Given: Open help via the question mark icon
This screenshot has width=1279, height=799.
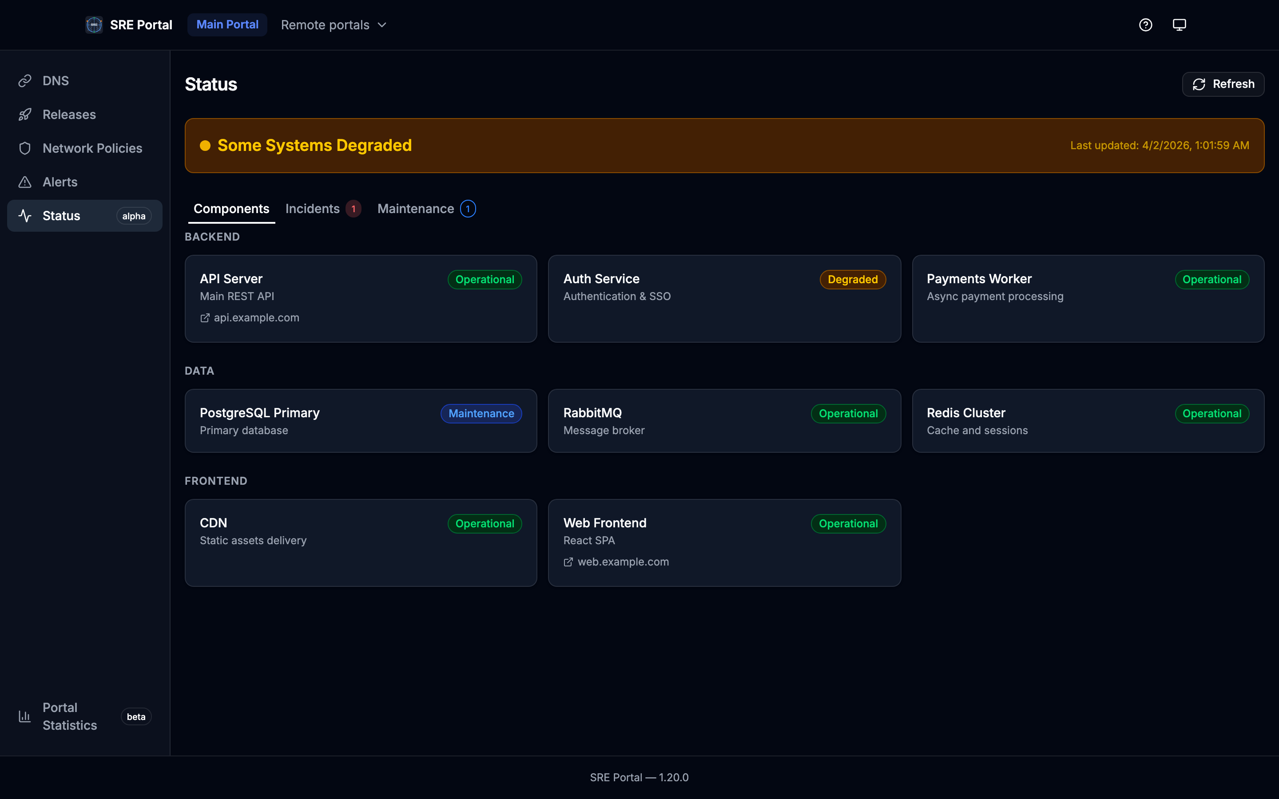Looking at the screenshot, I should pyautogui.click(x=1145, y=24).
